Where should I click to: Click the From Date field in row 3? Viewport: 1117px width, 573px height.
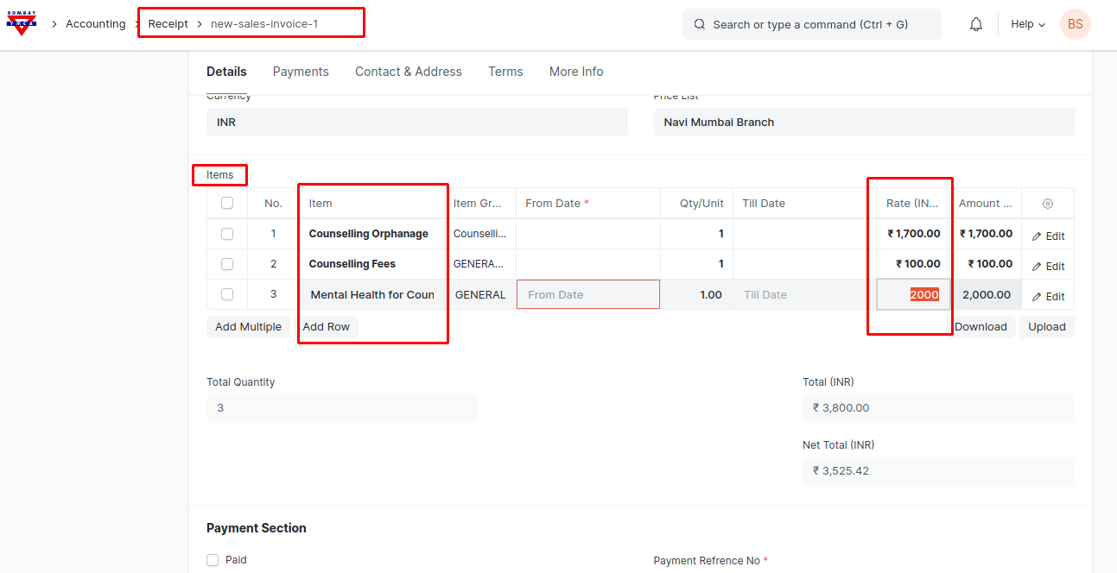tap(587, 295)
